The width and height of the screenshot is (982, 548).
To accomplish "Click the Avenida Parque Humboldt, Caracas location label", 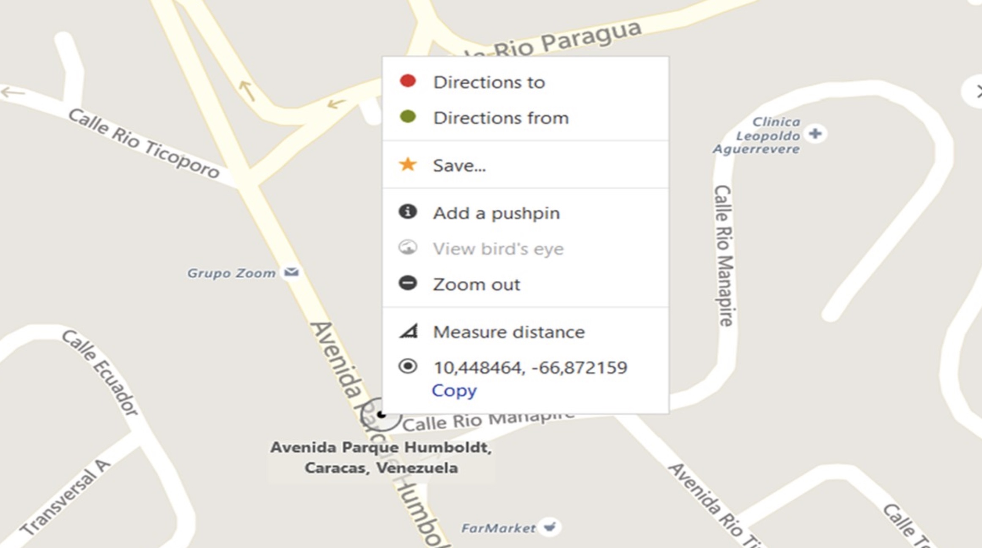I will pos(381,458).
